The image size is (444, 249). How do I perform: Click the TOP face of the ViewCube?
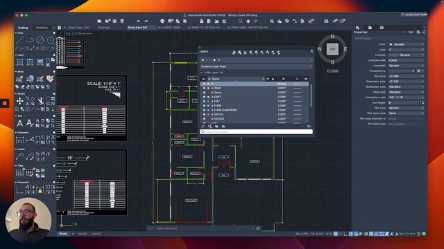click(332, 49)
